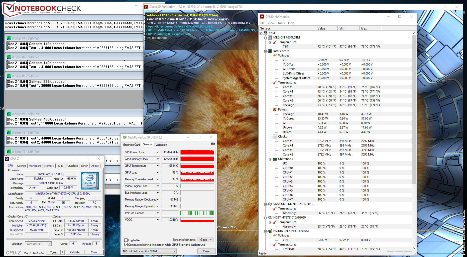The image size is (467, 257).
Task: Click the Value column header in HWMonitor
Action: pos(326,28)
